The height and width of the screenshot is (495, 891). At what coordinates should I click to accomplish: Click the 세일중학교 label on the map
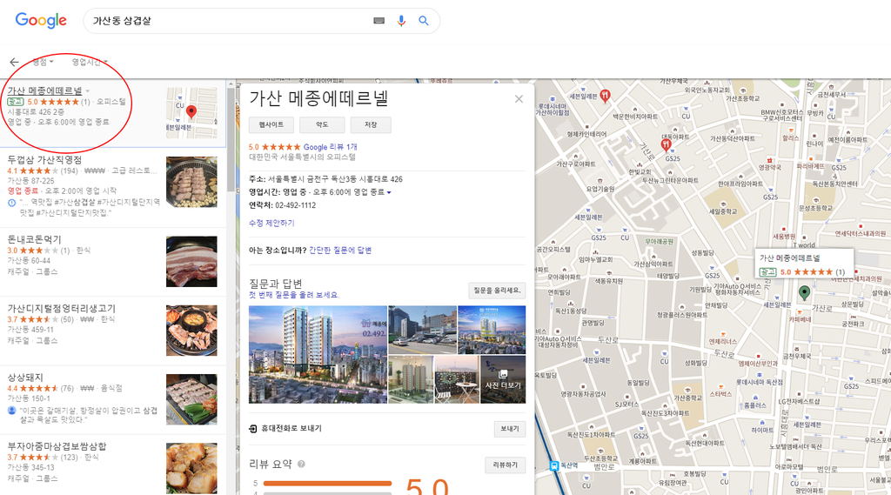pyautogui.click(x=723, y=211)
